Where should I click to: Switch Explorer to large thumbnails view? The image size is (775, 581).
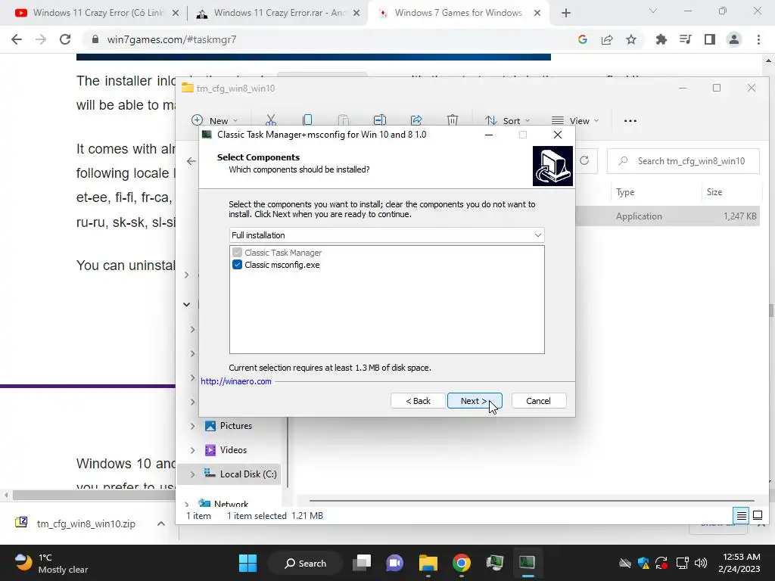point(757,516)
